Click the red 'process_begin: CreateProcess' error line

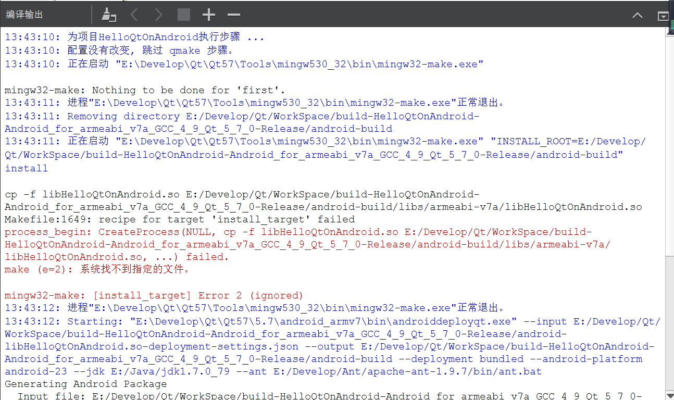point(298,232)
